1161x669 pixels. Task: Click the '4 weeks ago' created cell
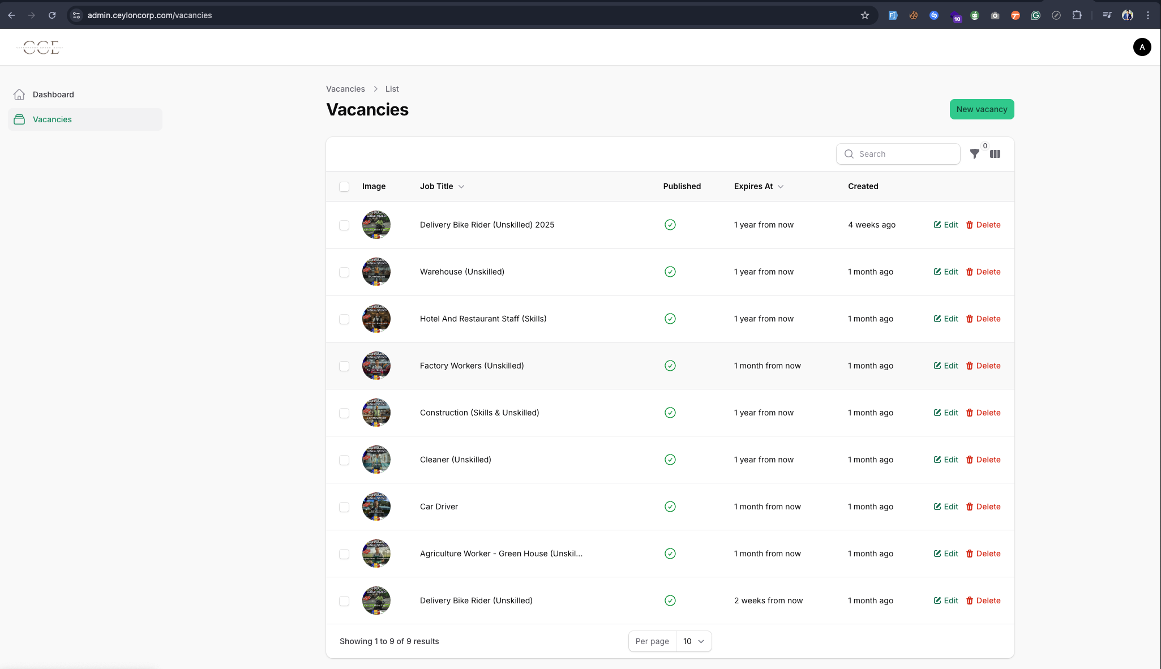(x=872, y=225)
